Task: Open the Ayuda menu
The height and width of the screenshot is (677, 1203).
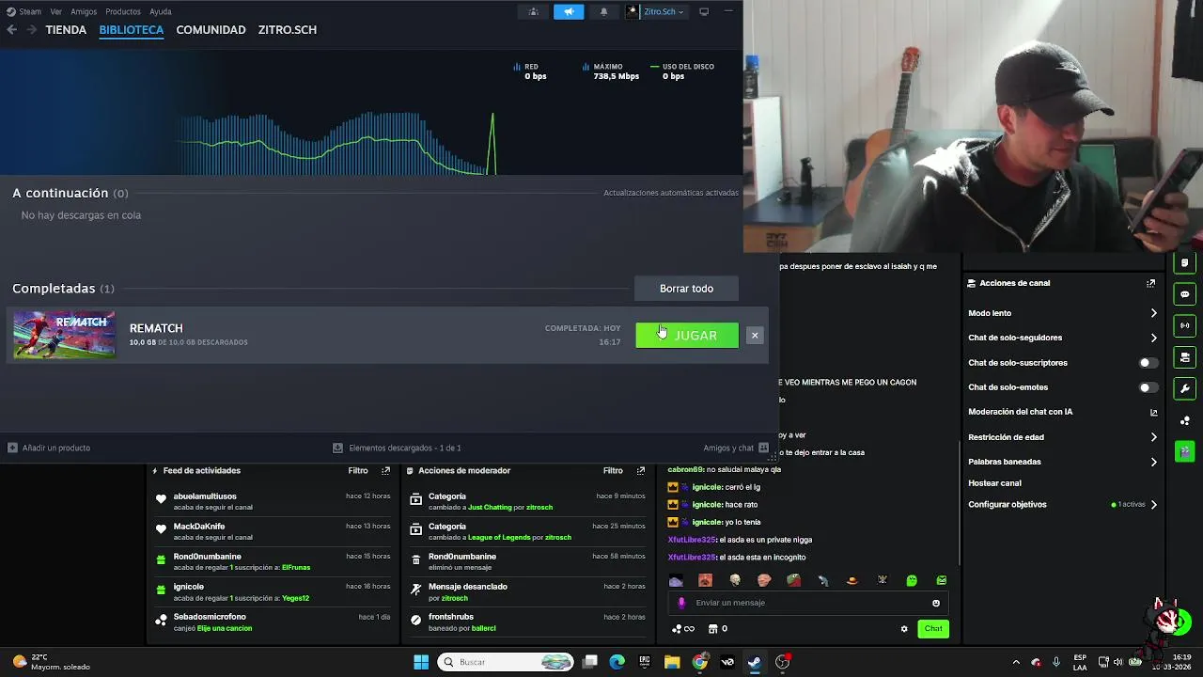Action: click(161, 11)
